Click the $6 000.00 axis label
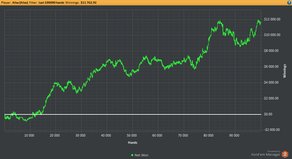The height and width of the screenshot is (159, 292). click(x=271, y=67)
